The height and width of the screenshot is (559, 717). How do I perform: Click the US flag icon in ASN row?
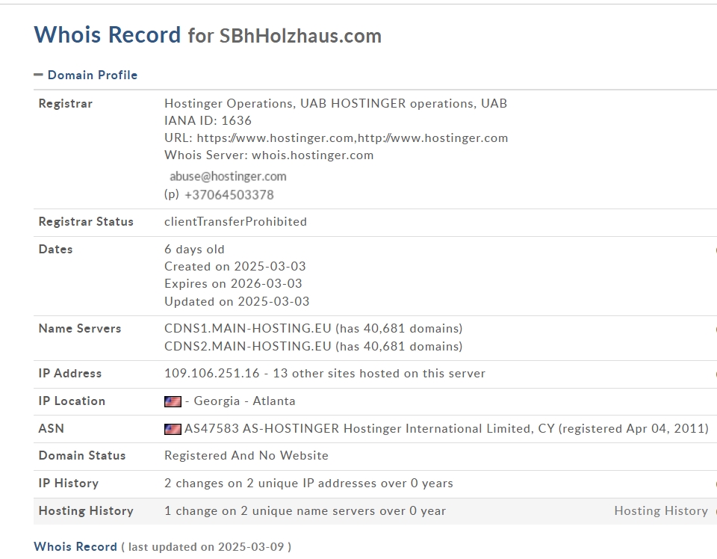pyautogui.click(x=173, y=429)
